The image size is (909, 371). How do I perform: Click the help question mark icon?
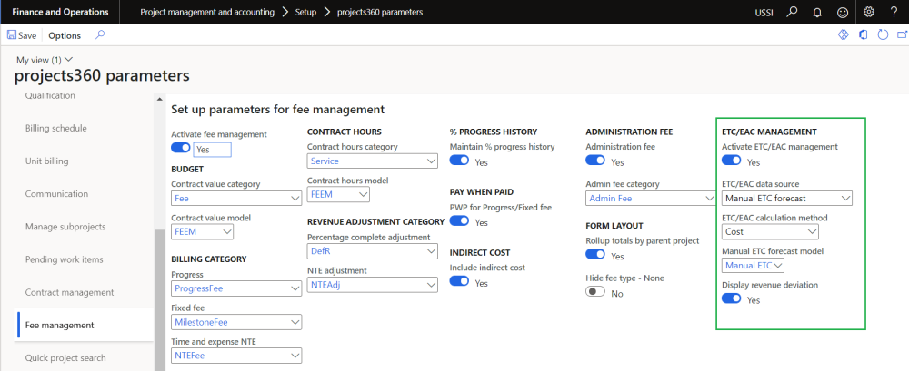point(894,12)
